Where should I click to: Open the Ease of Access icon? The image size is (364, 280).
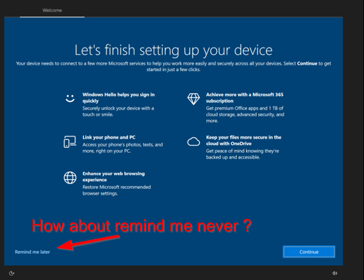pos(11,273)
